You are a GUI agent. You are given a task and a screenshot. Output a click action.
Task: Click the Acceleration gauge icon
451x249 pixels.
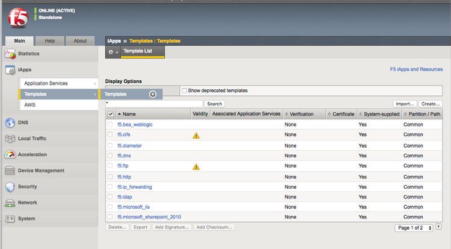(x=10, y=154)
